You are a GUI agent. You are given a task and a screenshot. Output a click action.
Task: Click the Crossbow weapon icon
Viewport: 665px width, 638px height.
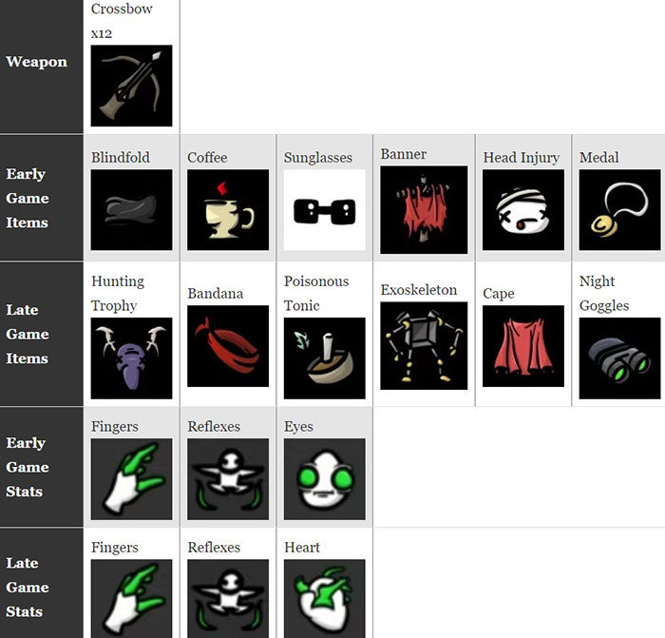click(x=131, y=86)
